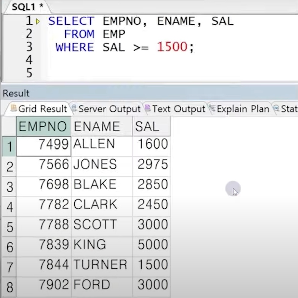The image size is (298, 298).
Task: Click the Explain Plan tab icon
Action: click(212, 108)
